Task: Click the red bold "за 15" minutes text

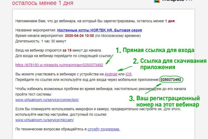Action: 77,50
